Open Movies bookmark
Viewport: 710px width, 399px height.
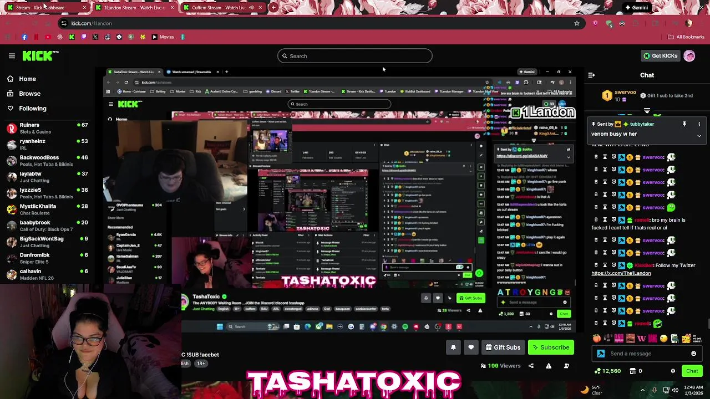pyautogui.click(x=163, y=37)
